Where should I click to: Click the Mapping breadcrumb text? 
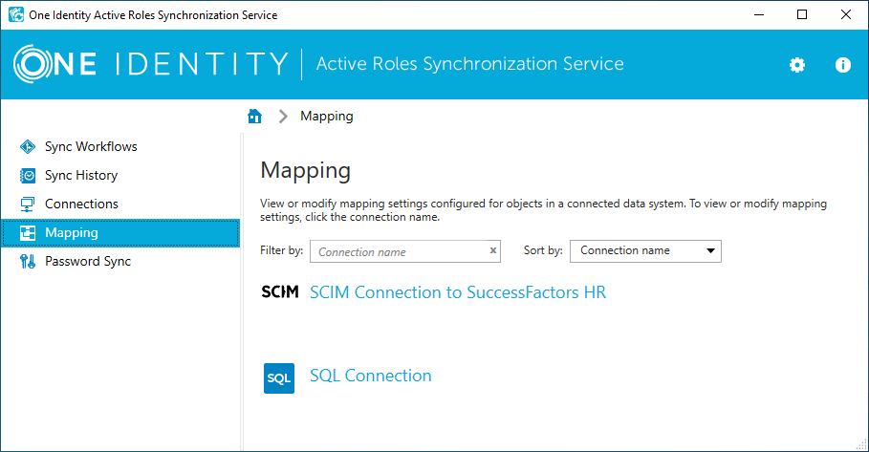326,117
